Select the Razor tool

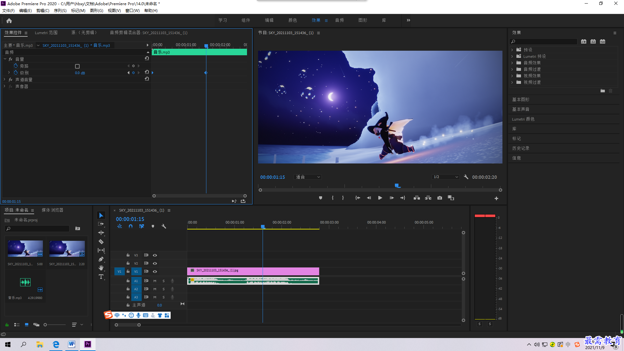101,241
